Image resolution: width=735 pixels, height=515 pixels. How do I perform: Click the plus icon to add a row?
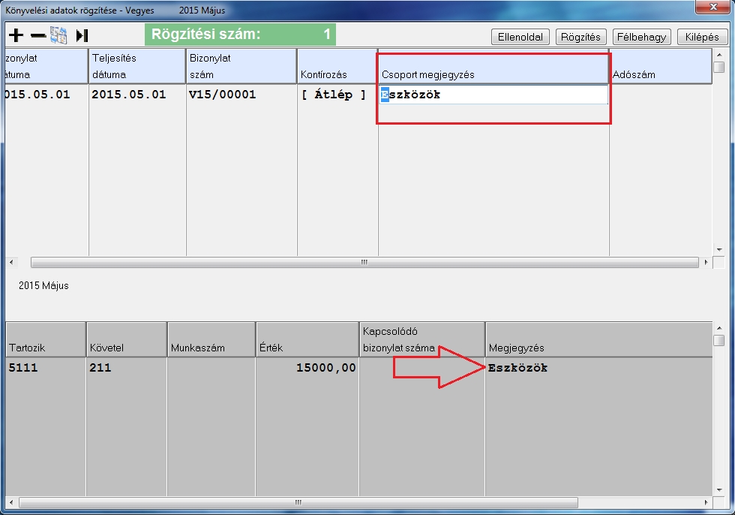click(x=16, y=35)
